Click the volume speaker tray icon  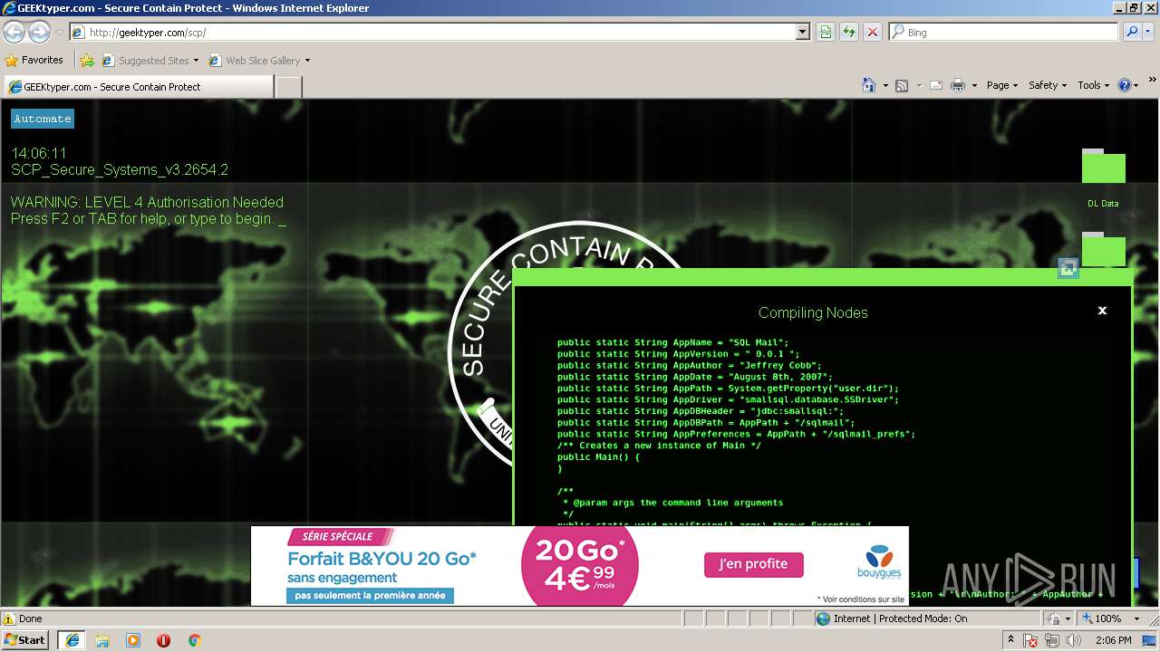point(1074,640)
